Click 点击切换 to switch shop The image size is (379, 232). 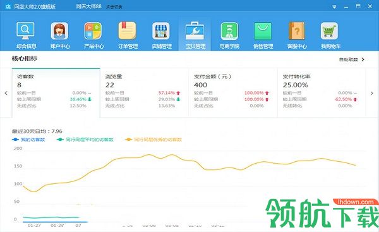[114, 7]
